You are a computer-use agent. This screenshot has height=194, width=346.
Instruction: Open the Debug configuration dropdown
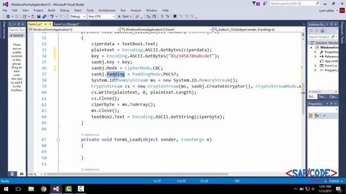pos(78,17)
